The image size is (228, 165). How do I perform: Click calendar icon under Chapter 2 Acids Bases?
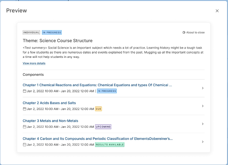pos(24,109)
